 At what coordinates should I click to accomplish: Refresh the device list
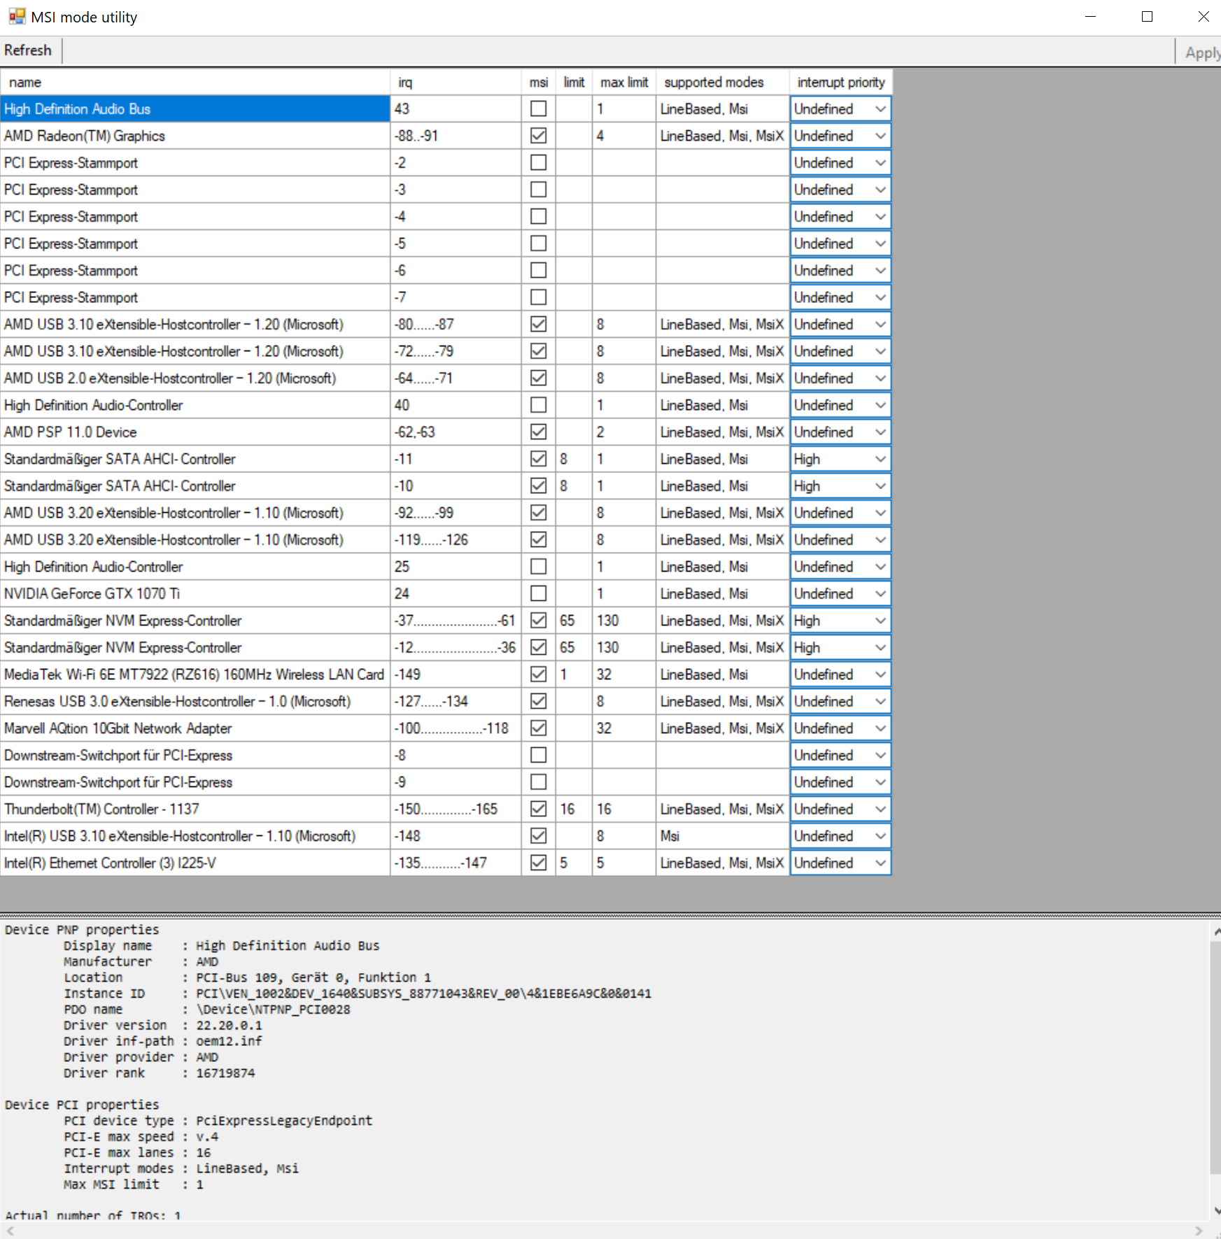click(28, 50)
